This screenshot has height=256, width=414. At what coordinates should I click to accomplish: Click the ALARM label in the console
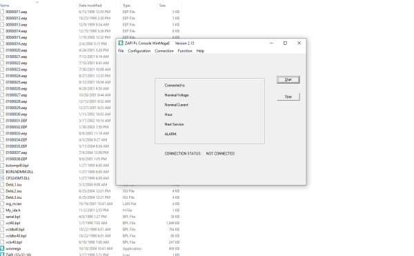click(x=170, y=134)
